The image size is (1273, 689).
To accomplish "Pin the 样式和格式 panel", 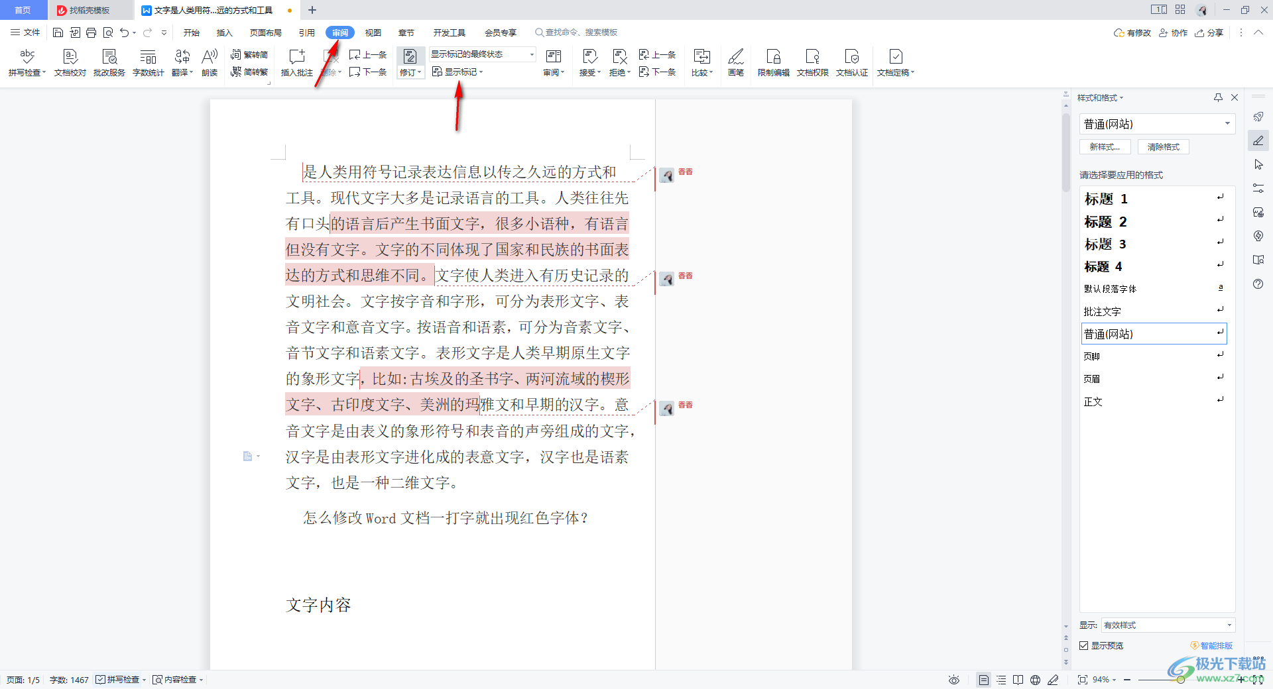I will tap(1218, 97).
